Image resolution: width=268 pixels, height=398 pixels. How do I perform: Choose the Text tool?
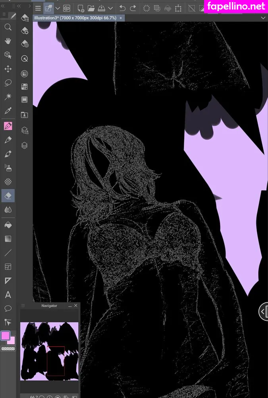8,295
